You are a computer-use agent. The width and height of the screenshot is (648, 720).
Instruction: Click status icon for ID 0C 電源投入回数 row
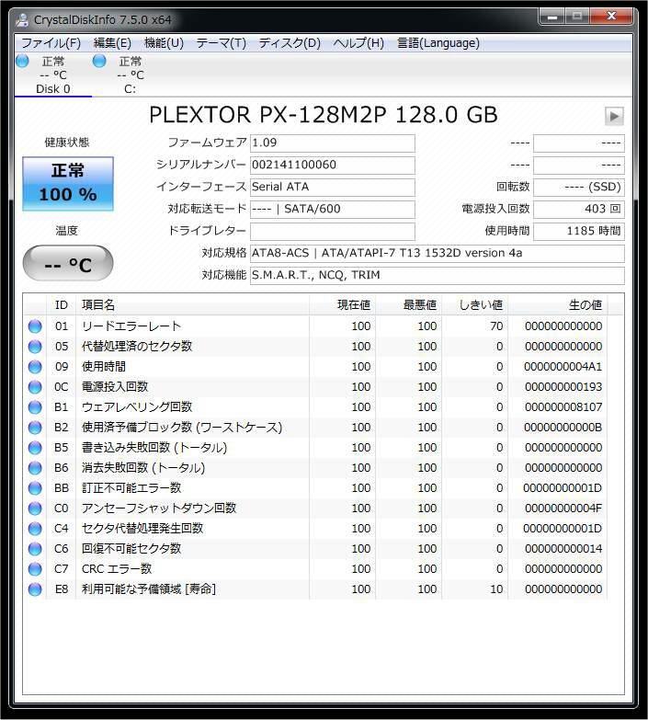coord(35,387)
